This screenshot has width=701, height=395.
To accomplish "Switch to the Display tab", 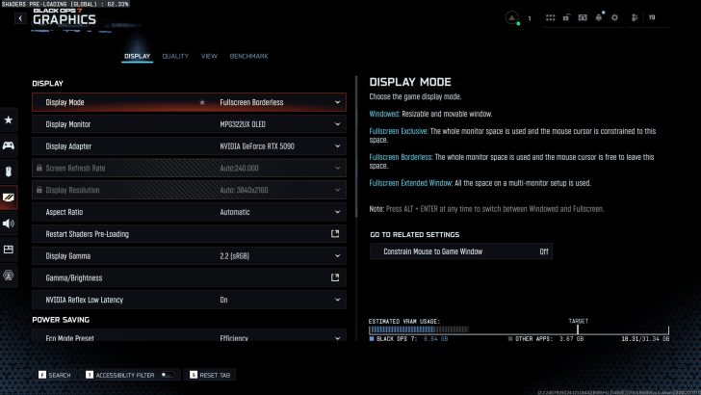I will tap(138, 57).
